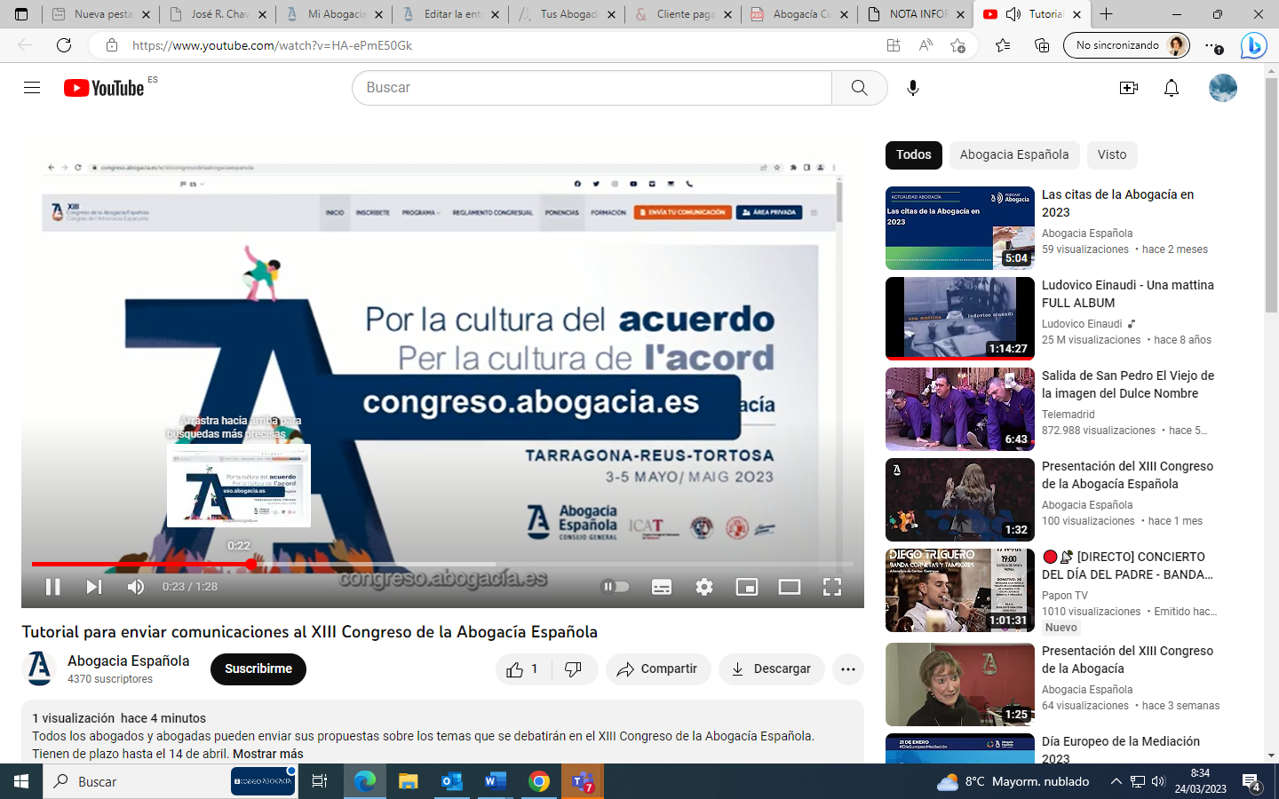Activate read aloud in the address bar
Viewport: 1279px width, 799px height.
pos(925,45)
